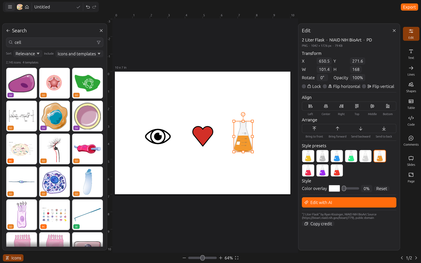Viewport: 421px width, 263px height.
Task: Click the Copy credit button
Action: pyautogui.click(x=318, y=224)
